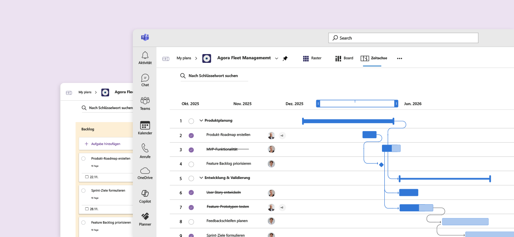
Task: Go to My plans breadcrumb link
Action: click(x=184, y=58)
